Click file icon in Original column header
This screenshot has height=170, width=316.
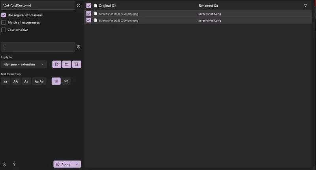tap(96, 6)
